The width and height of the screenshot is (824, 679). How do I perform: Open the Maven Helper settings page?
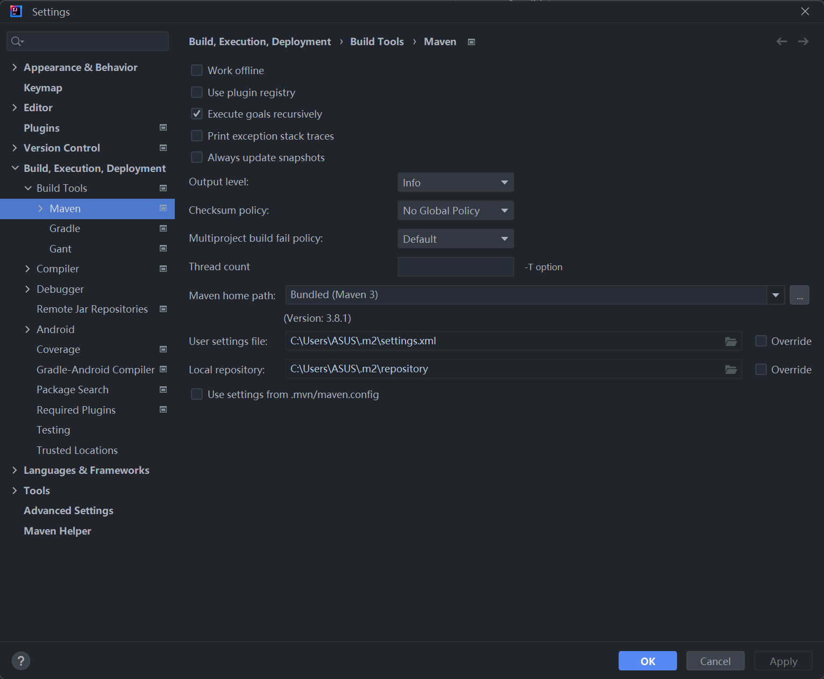tap(58, 531)
